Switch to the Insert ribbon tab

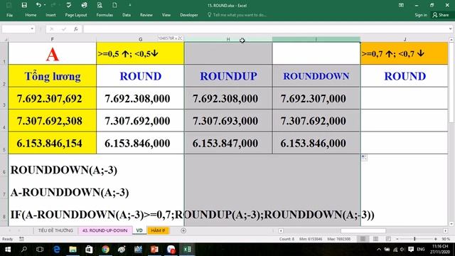click(50, 15)
